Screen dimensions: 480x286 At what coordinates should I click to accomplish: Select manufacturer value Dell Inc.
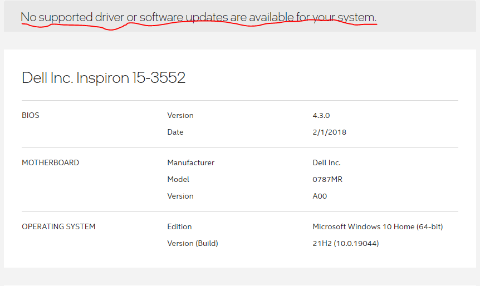[326, 162]
